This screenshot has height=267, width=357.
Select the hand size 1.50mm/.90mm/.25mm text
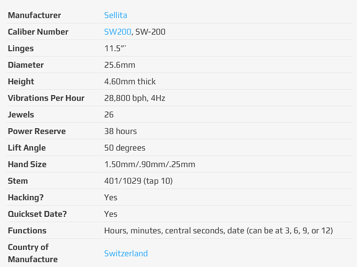(150, 164)
